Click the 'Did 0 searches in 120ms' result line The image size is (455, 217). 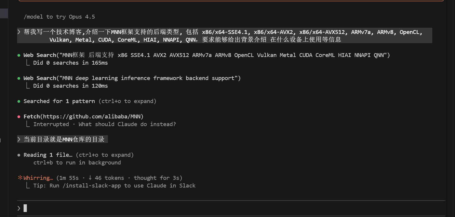pyautogui.click(x=70, y=86)
